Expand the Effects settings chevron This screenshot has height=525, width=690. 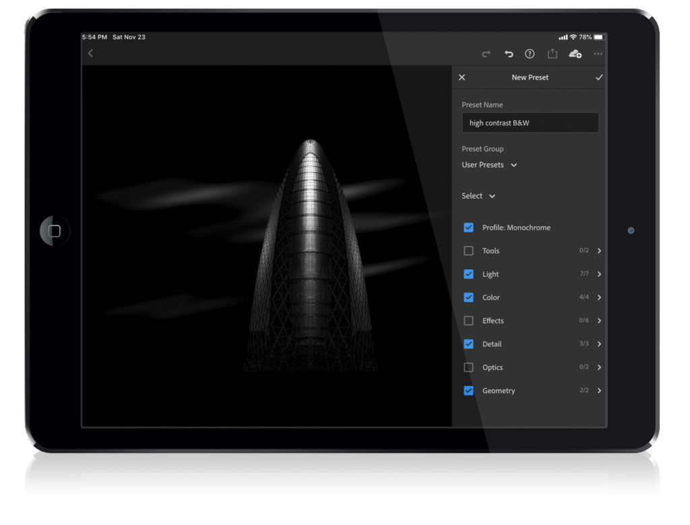click(x=599, y=320)
